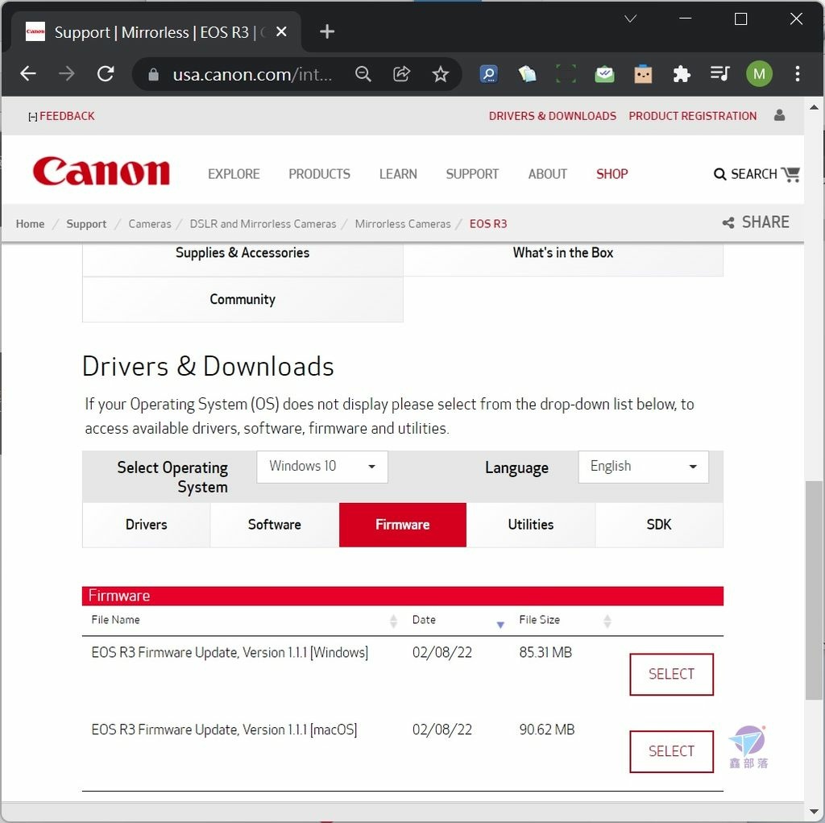Open the ABOUT menu
Screen dimensions: 825x823
click(x=547, y=174)
